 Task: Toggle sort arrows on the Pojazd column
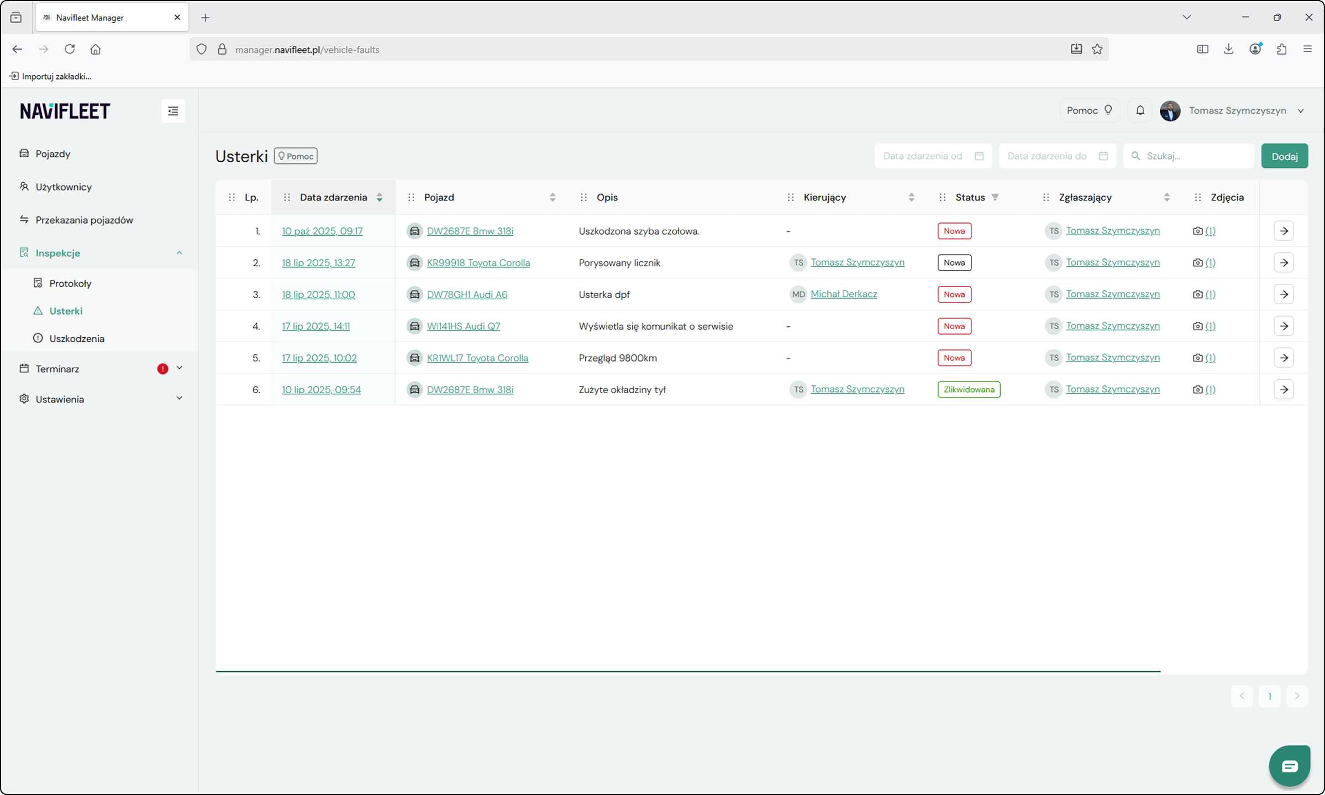pos(553,198)
